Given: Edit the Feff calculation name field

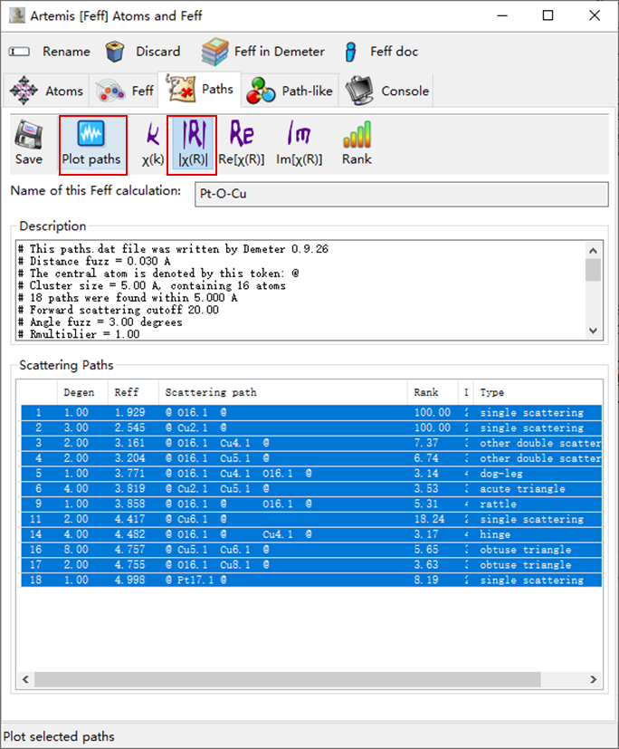Looking at the screenshot, I should coord(402,194).
